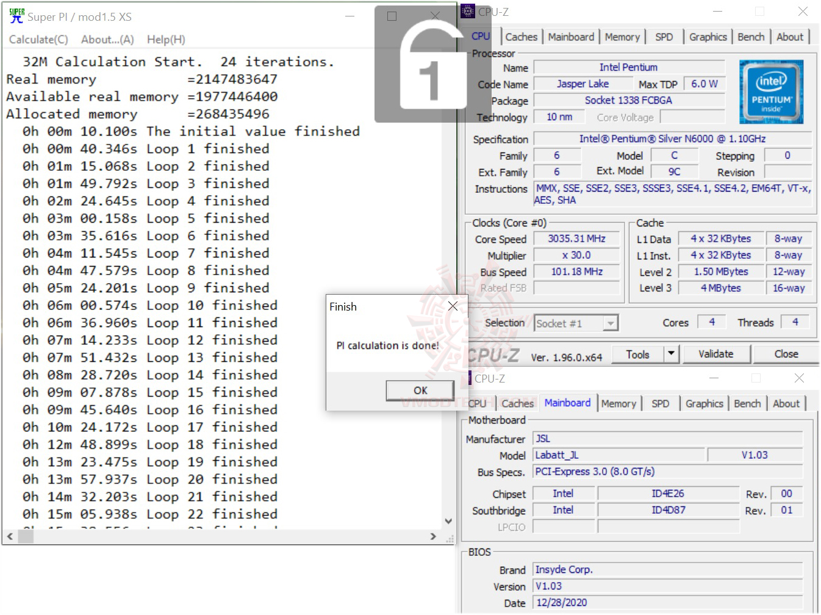The height and width of the screenshot is (615, 821).
Task: Click the Manufacturer value 'JSL'
Action: click(667, 438)
